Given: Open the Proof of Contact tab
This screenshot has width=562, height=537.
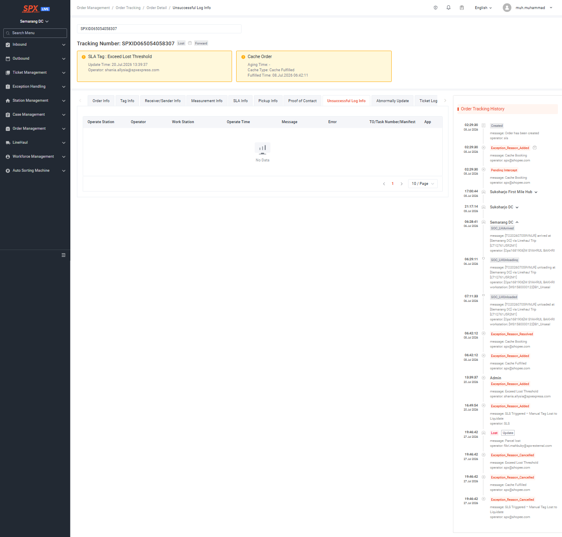Looking at the screenshot, I should point(302,101).
